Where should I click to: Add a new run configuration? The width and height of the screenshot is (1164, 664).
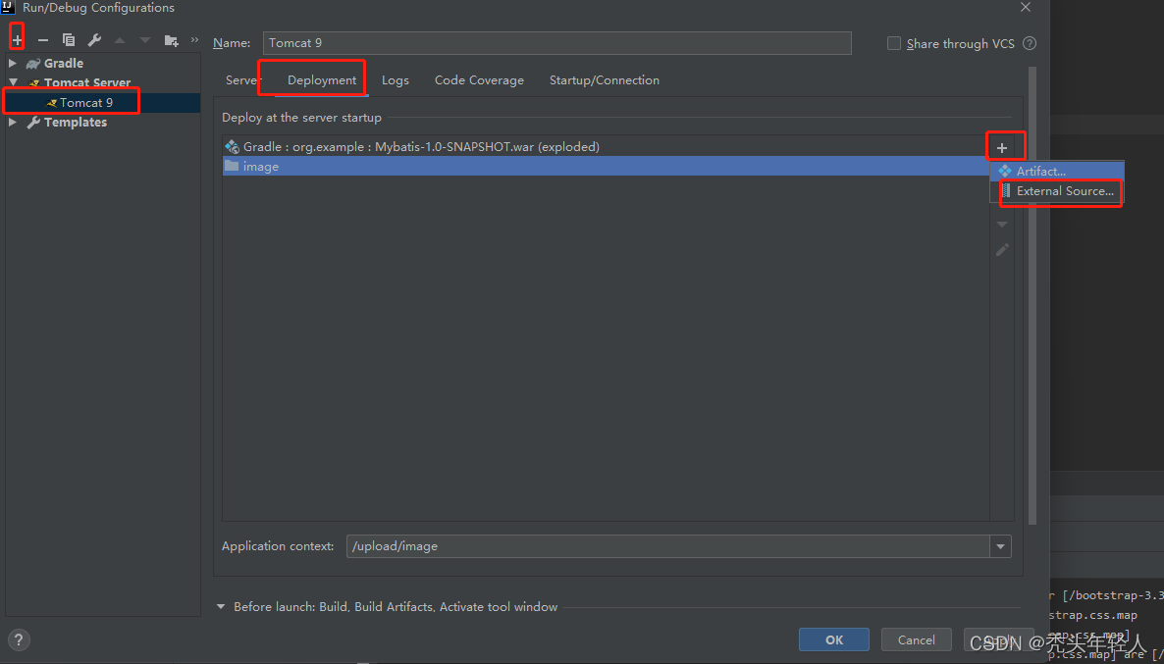pyautogui.click(x=17, y=40)
